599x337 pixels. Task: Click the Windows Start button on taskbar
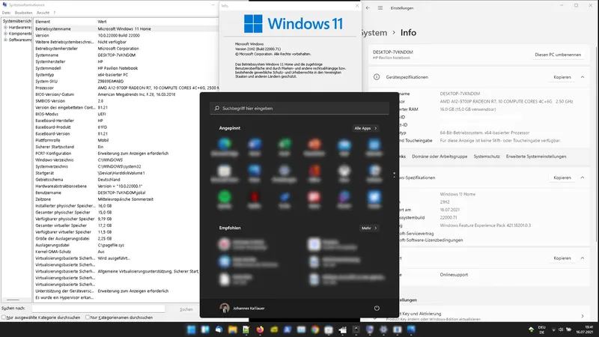point(191,330)
